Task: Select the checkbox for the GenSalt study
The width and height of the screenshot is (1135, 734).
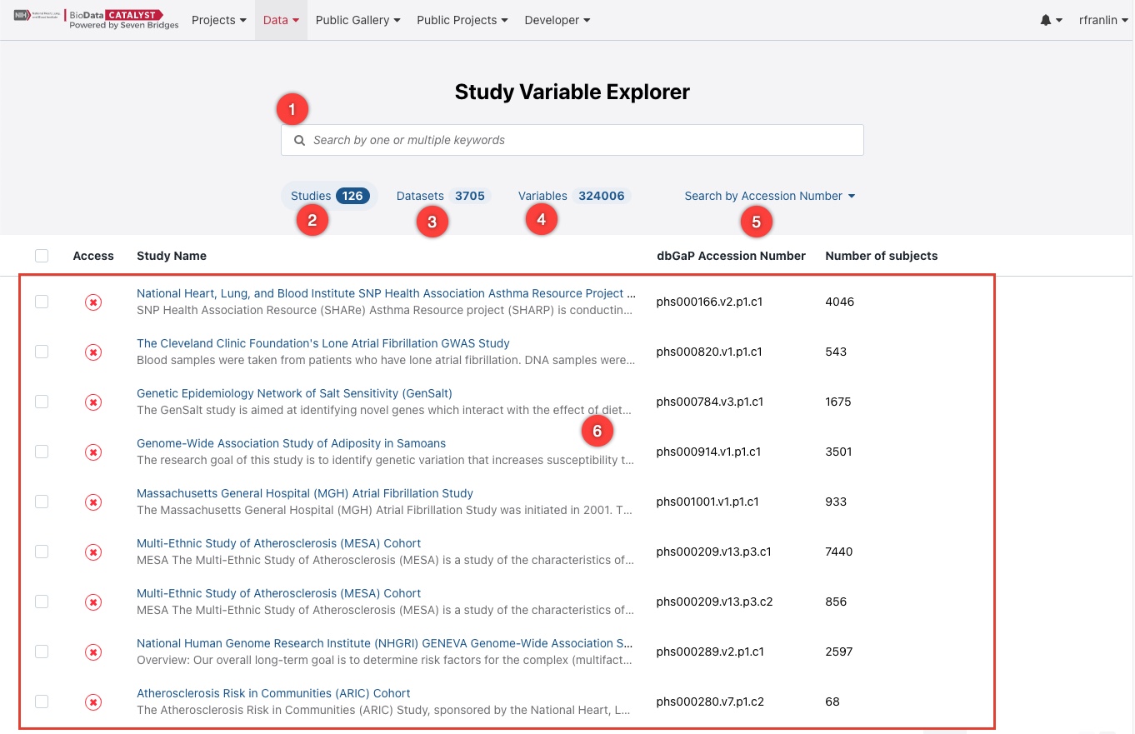Action: click(x=42, y=402)
